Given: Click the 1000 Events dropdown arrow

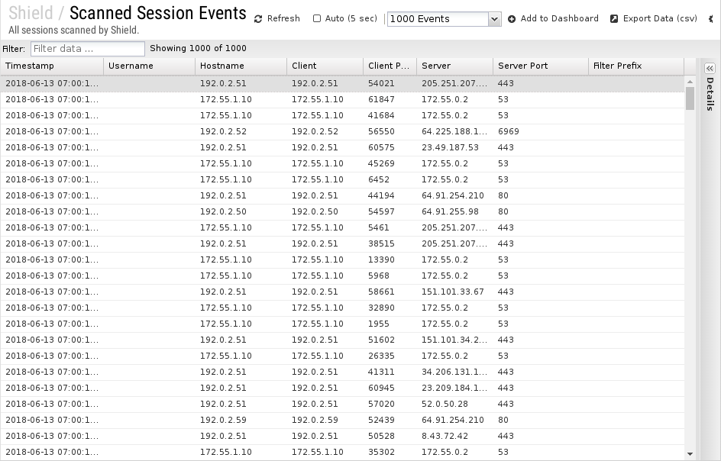Looking at the screenshot, I should [494, 19].
